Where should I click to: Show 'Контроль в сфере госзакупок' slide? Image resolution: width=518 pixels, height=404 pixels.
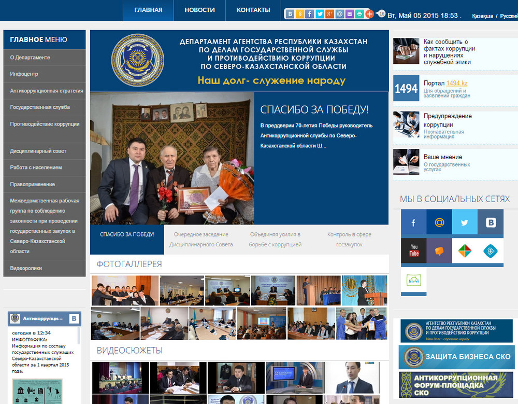(350, 240)
